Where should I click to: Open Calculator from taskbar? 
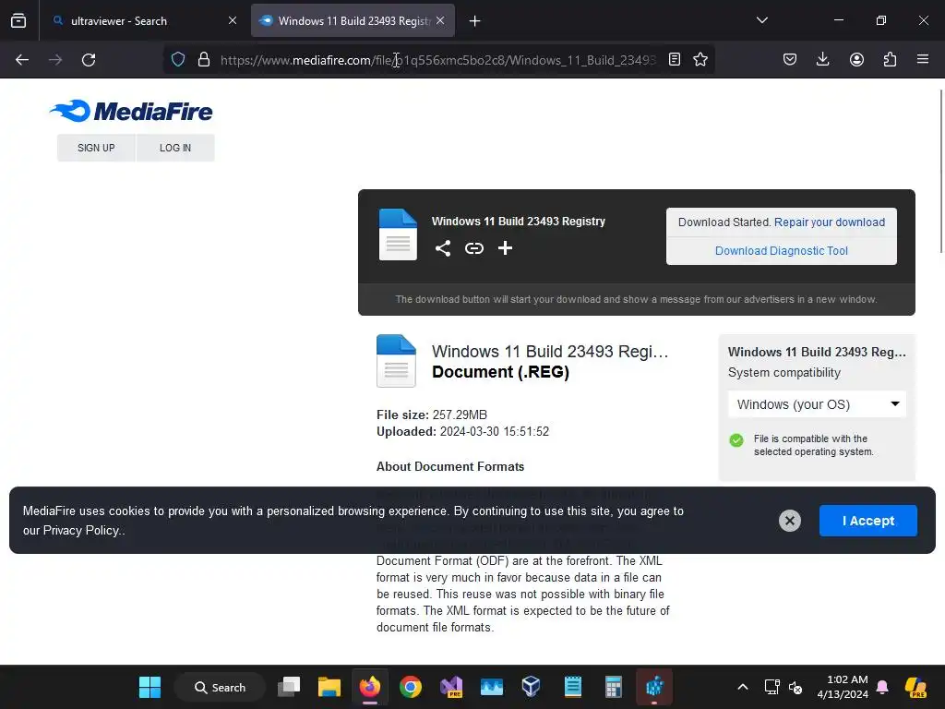(x=614, y=687)
